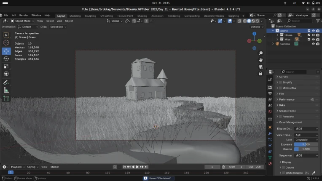322x181 pixels.
Task: Open the Output properties tab
Action: (x=270, y=93)
